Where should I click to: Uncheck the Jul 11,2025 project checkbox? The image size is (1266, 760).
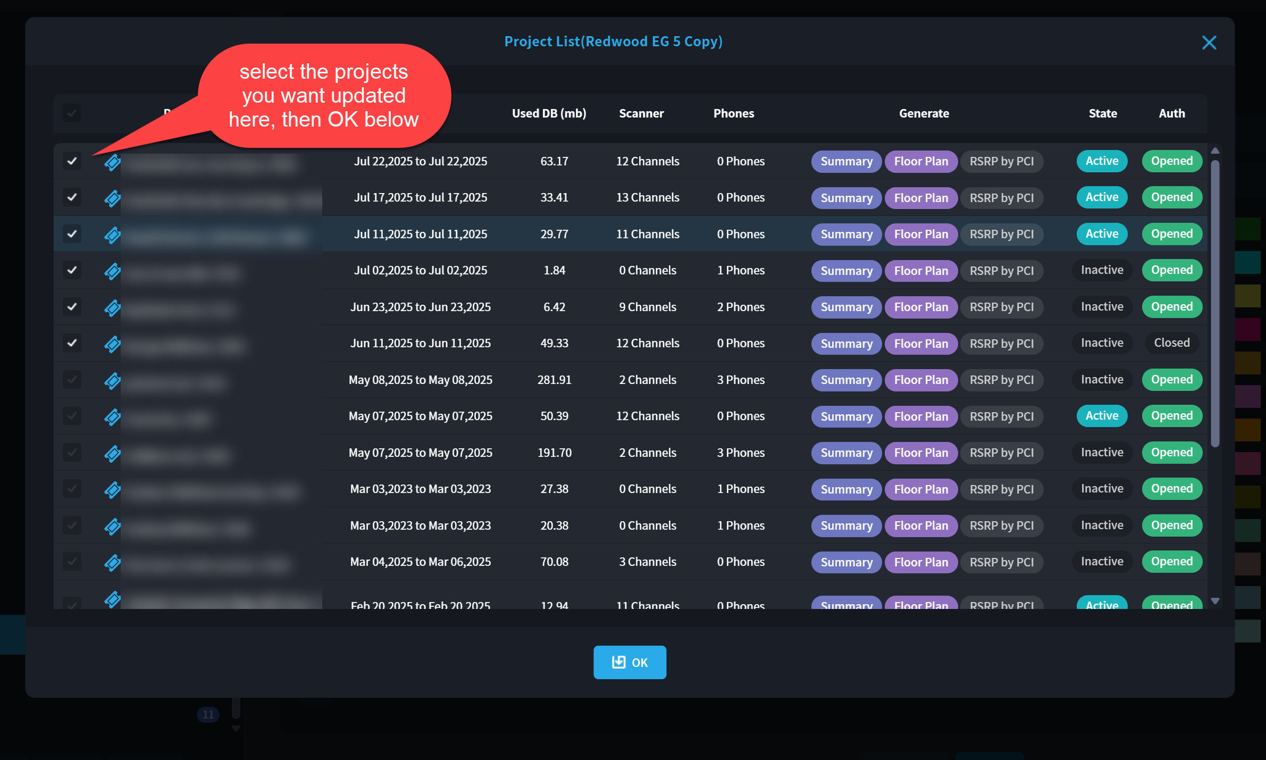(72, 234)
